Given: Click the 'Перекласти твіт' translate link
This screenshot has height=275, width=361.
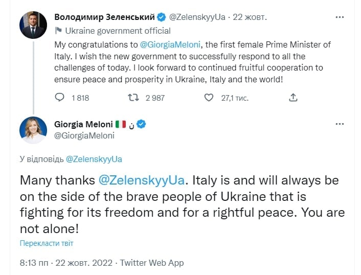Looking at the screenshot, I should click(x=47, y=243).
